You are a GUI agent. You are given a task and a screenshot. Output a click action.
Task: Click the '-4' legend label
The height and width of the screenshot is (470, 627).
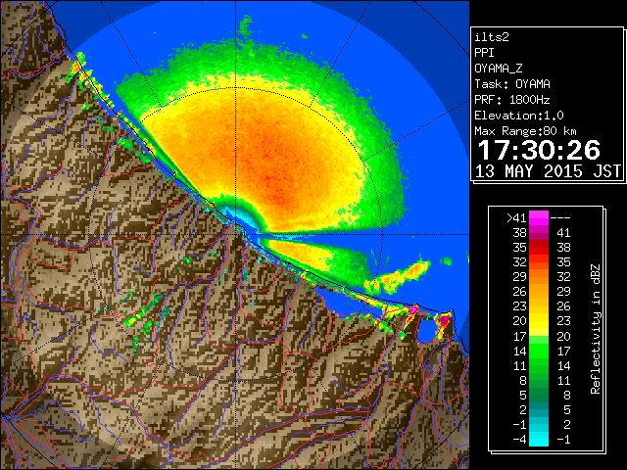pyautogui.click(x=519, y=440)
